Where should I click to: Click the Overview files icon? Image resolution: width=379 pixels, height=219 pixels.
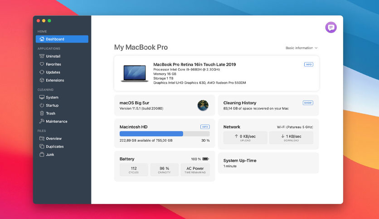[x=42, y=138]
